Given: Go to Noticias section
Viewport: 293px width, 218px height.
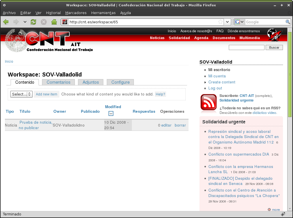Looking at the screenshot, I should pyautogui.click(x=157, y=38).
